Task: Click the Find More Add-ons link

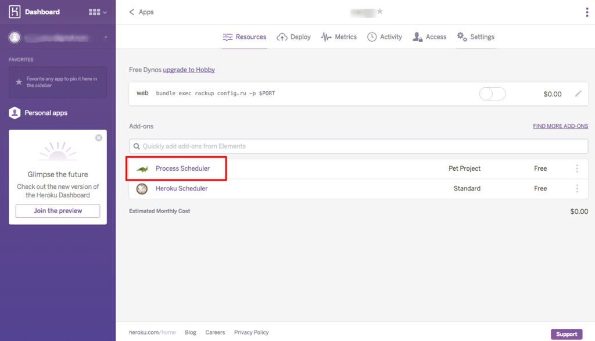Action: (x=560, y=126)
